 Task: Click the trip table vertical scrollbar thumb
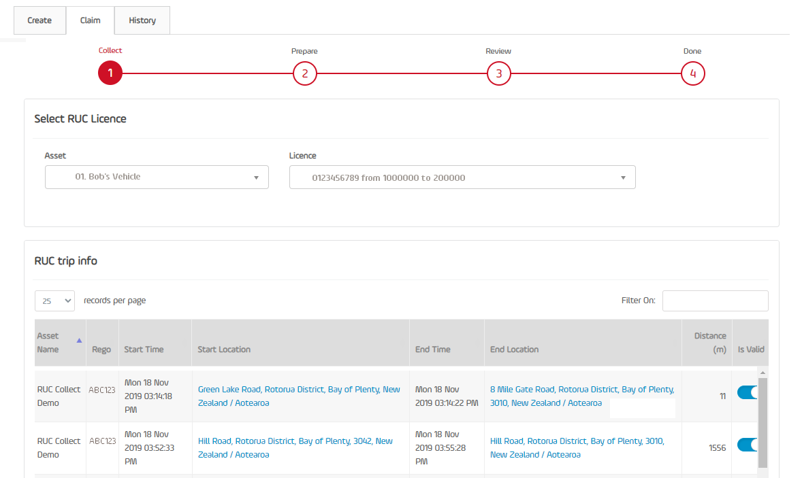click(763, 423)
